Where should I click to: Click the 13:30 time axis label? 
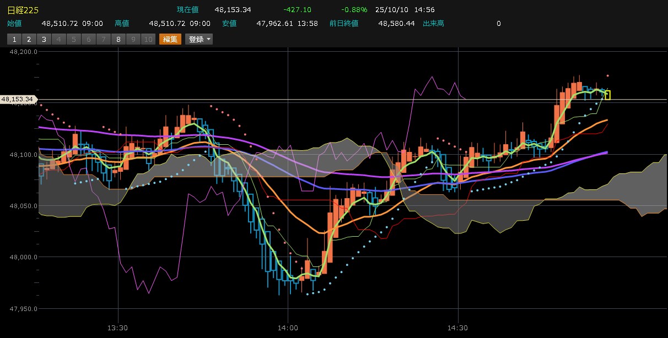click(118, 327)
